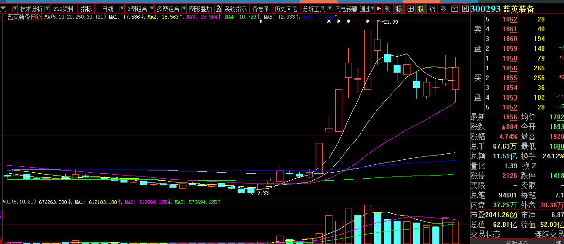The image size is (564, 244).
Task: Toggle the 权 price adjustment button
Action: point(421,9)
